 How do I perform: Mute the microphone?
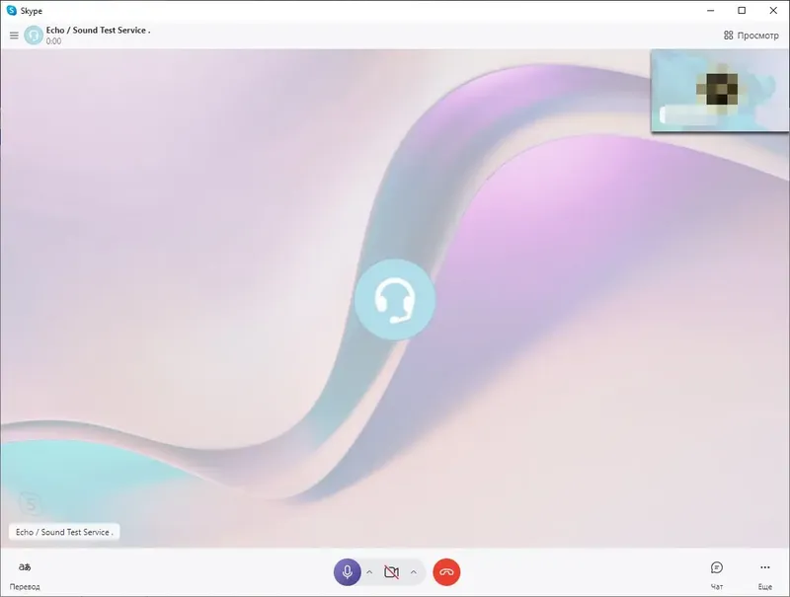click(348, 571)
